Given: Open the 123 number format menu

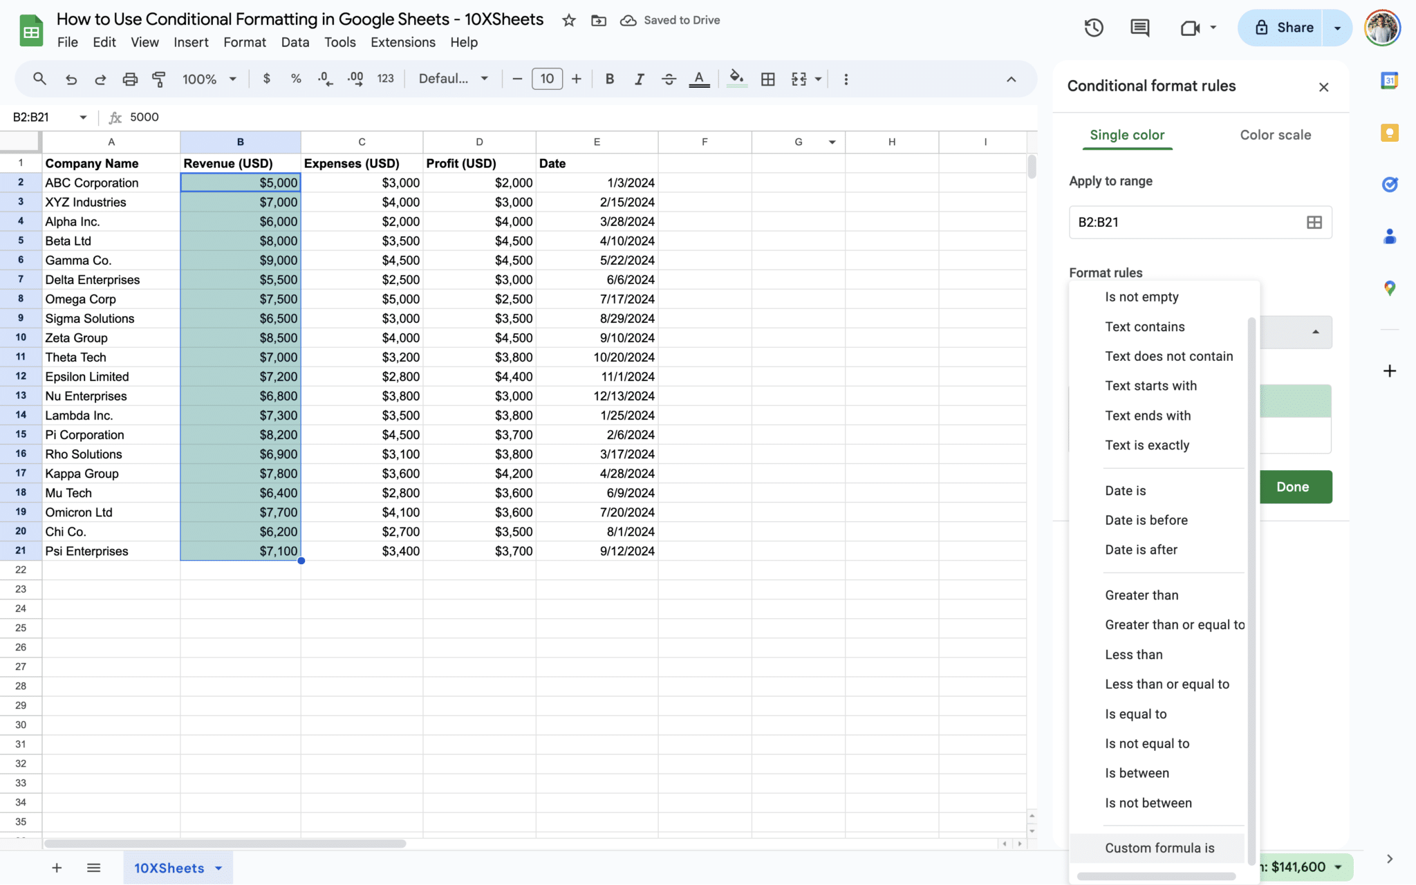Looking at the screenshot, I should pos(386,79).
